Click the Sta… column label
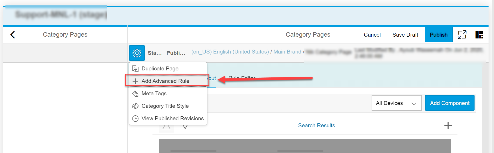 click(155, 53)
